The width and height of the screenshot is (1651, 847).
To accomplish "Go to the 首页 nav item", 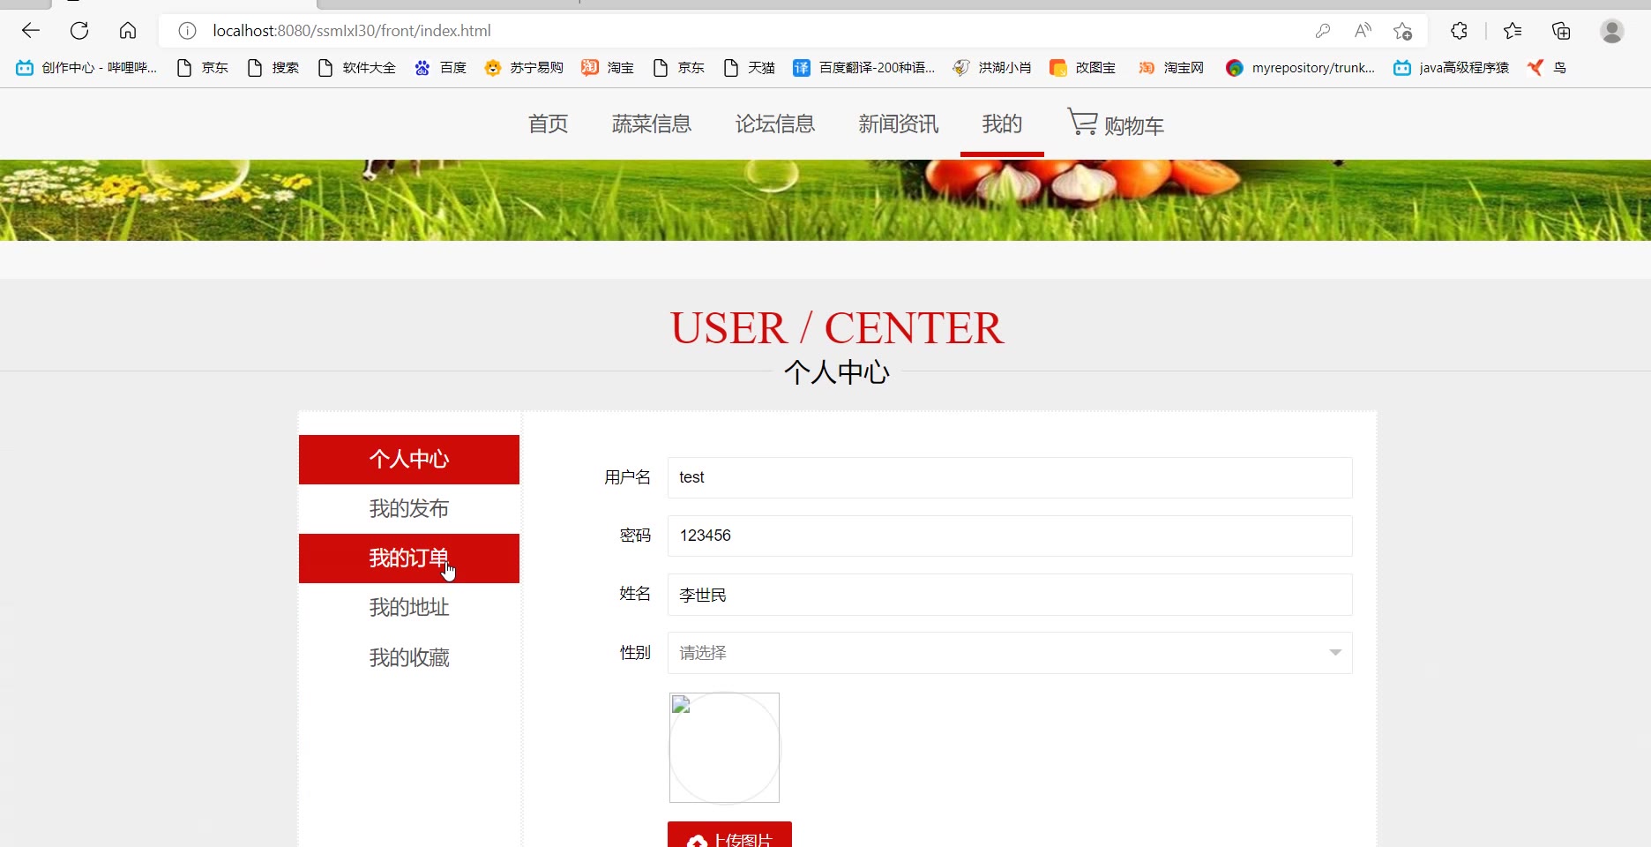I will coord(549,124).
